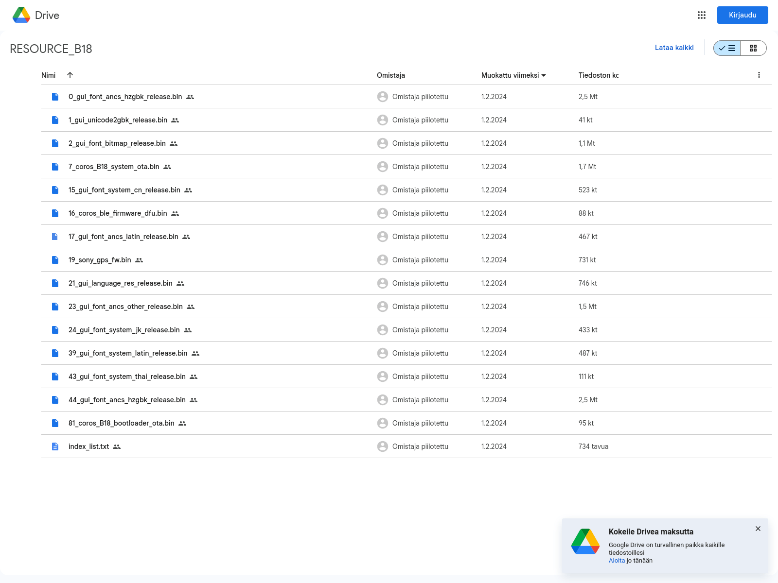Open file 19_sony_gps_fw.bin
This screenshot has height=583, width=778.
[100, 260]
